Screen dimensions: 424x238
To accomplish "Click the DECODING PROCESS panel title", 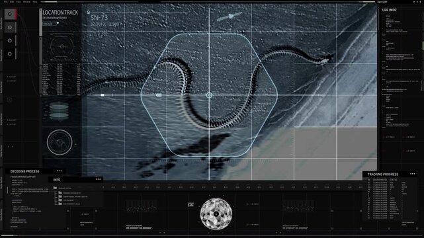I will [x=25, y=171].
